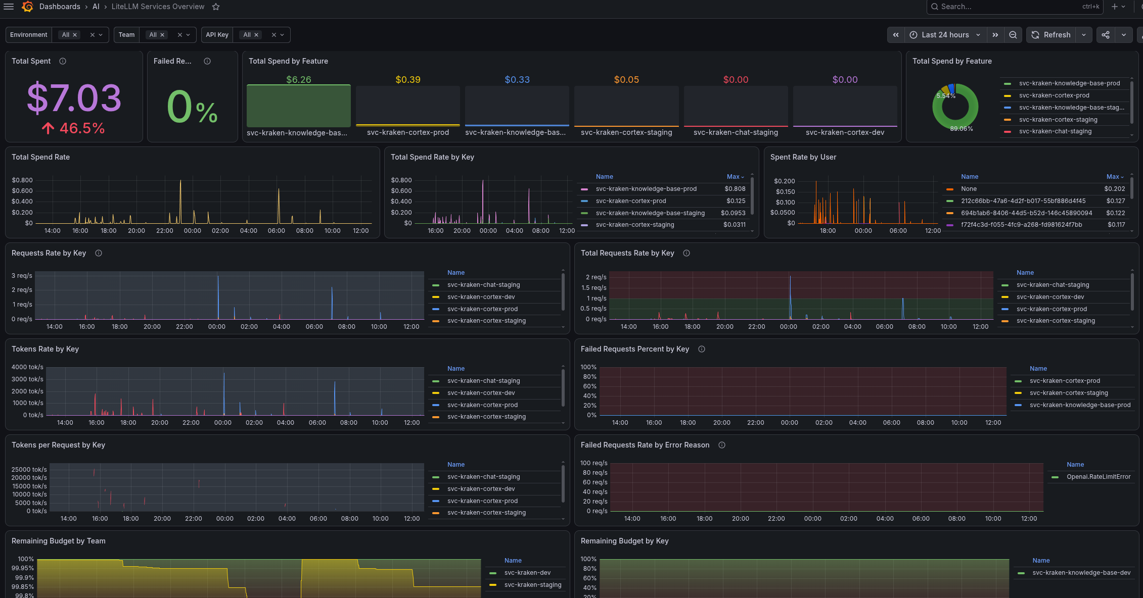The width and height of the screenshot is (1143, 598).
Task: Show info for Total Requests Rate by Key
Action: pos(687,253)
